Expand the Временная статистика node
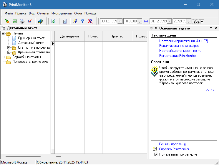Image resolution: width=219 pixels, height=165 pixels. point(9,52)
